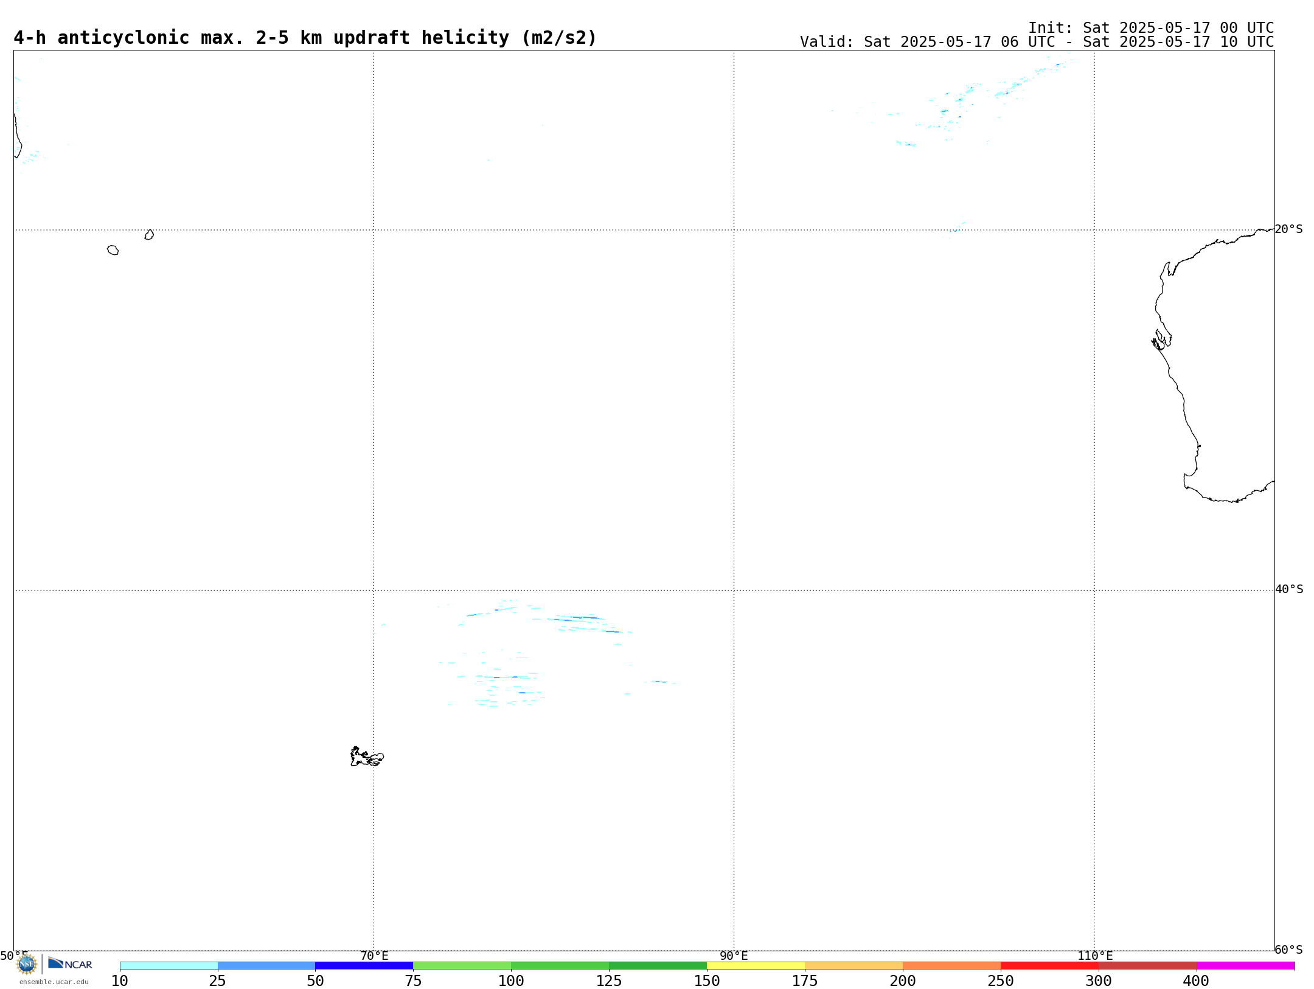
Task: Click the Kerguelen Islands outline near 70°E
Action: pyautogui.click(x=367, y=756)
